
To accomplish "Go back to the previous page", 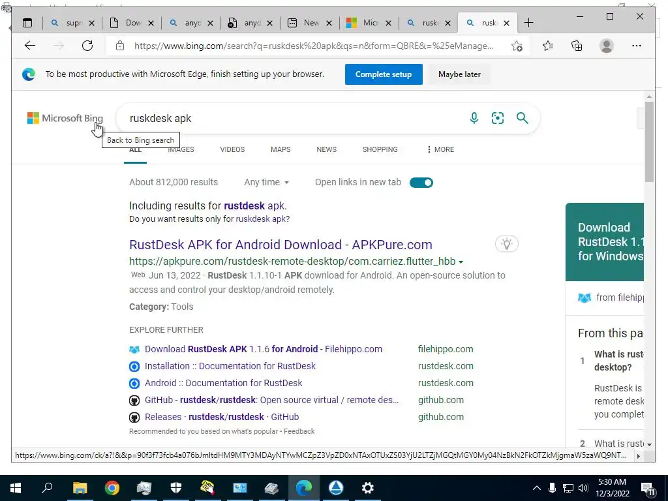I will 30,46.
